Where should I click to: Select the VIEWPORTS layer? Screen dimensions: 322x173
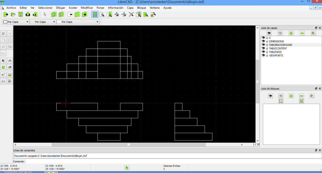point(276,55)
